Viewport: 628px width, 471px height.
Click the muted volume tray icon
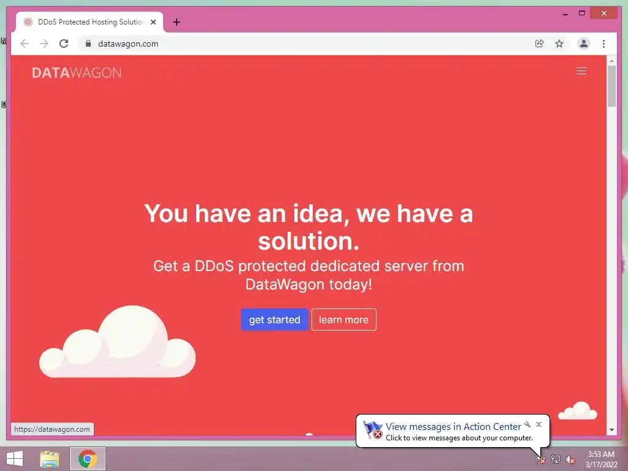pyautogui.click(x=570, y=459)
